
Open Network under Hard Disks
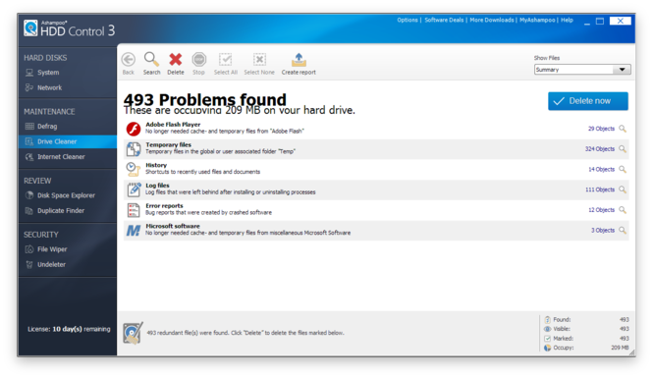49,87
